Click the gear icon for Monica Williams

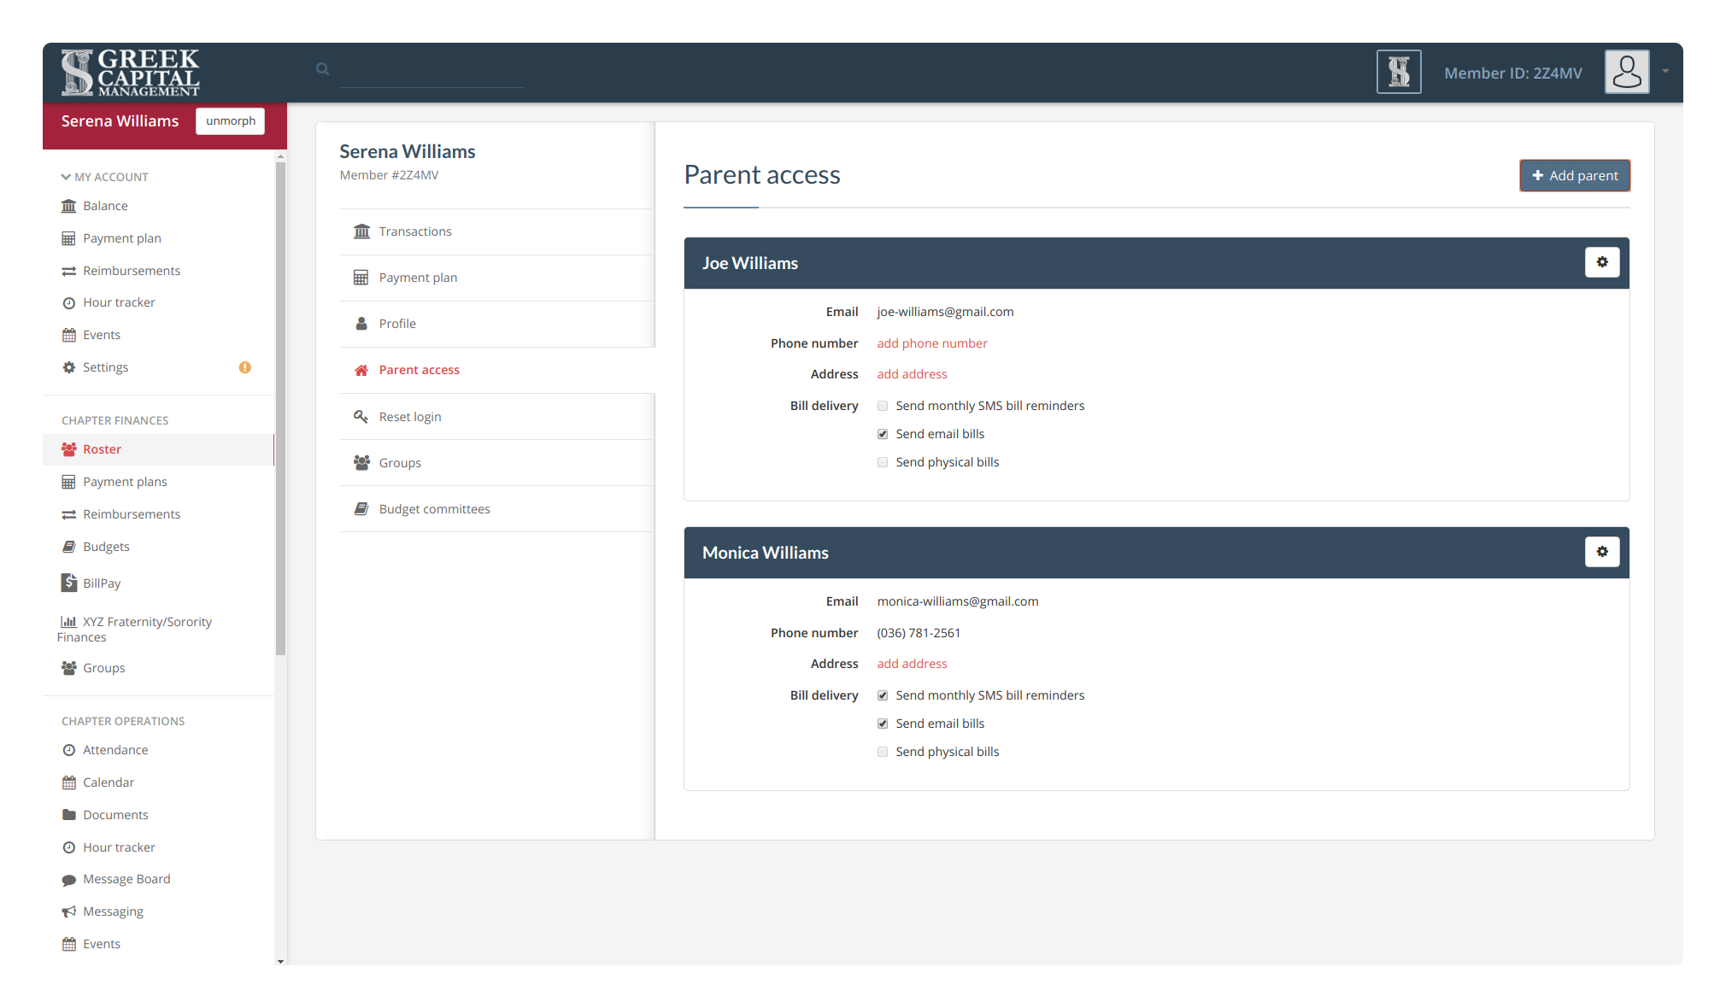(1602, 552)
